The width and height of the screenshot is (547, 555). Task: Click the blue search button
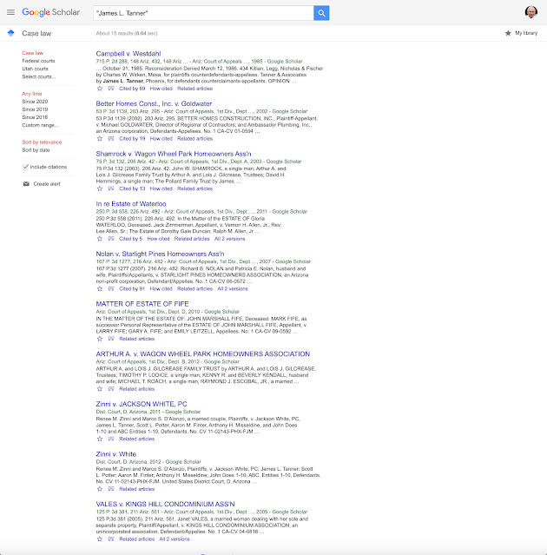pyautogui.click(x=321, y=13)
